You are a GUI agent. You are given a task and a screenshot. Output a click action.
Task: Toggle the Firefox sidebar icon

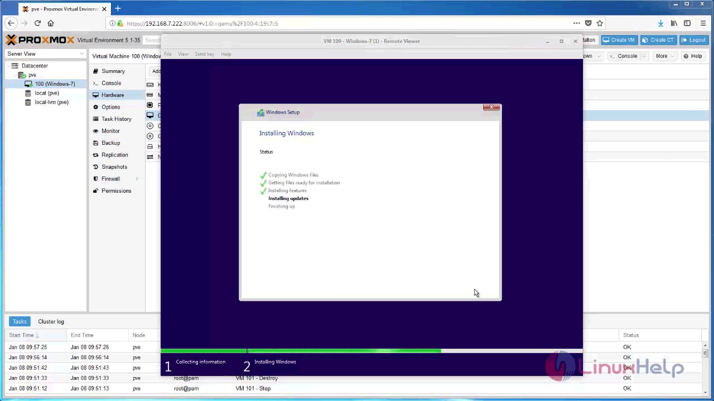pyautogui.click(x=687, y=23)
